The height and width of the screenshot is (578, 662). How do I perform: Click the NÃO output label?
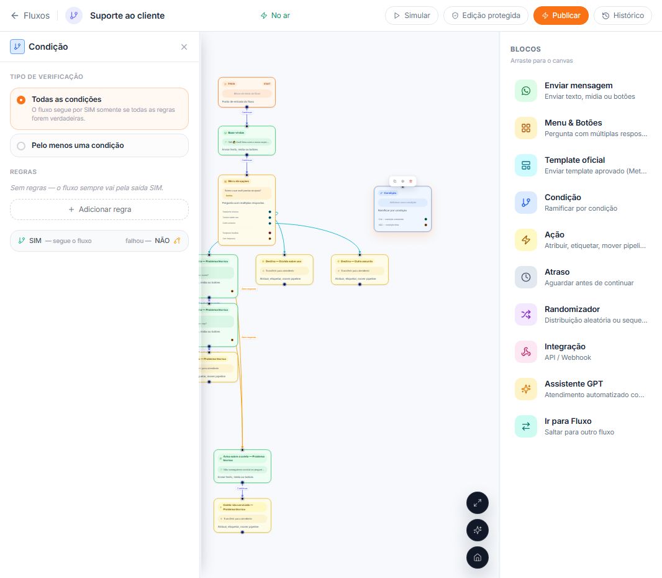click(162, 241)
